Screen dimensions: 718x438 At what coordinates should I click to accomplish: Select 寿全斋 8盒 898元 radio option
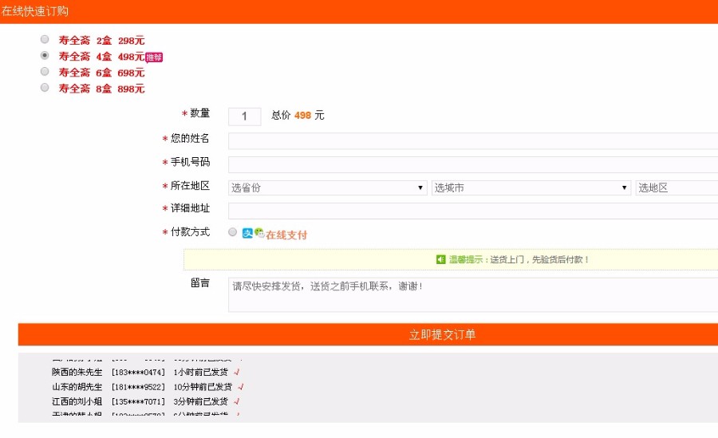tap(45, 88)
